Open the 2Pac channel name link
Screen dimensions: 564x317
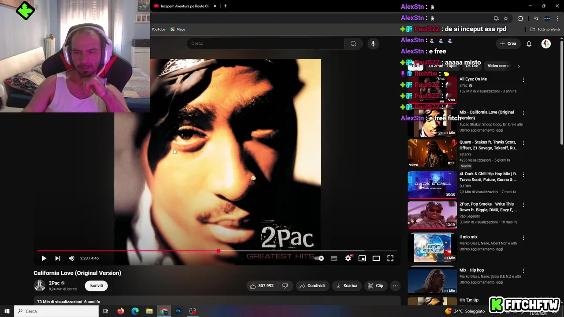tap(54, 283)
